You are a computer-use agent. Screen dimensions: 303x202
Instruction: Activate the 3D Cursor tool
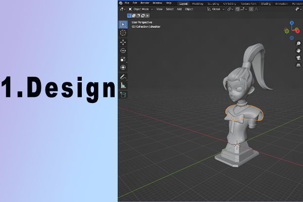coord(123,33)
